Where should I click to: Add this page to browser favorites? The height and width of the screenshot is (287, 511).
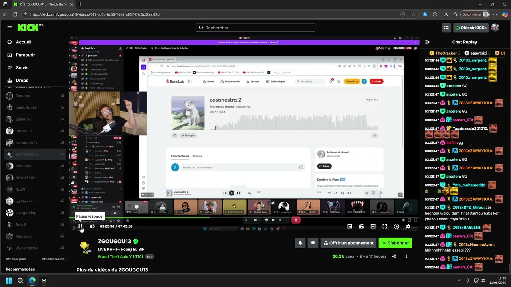pos(414,14)
